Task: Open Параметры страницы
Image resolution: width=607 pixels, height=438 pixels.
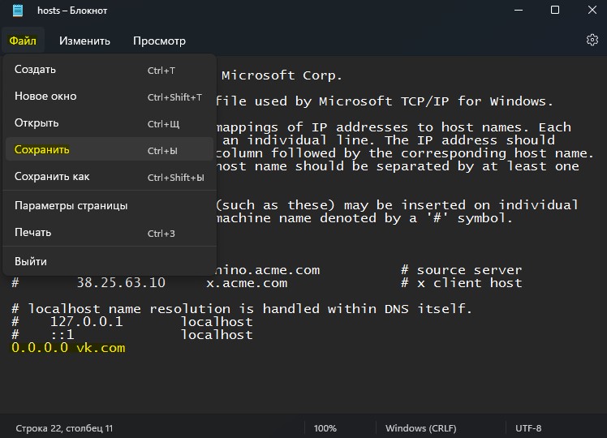Action: (110, 205)
